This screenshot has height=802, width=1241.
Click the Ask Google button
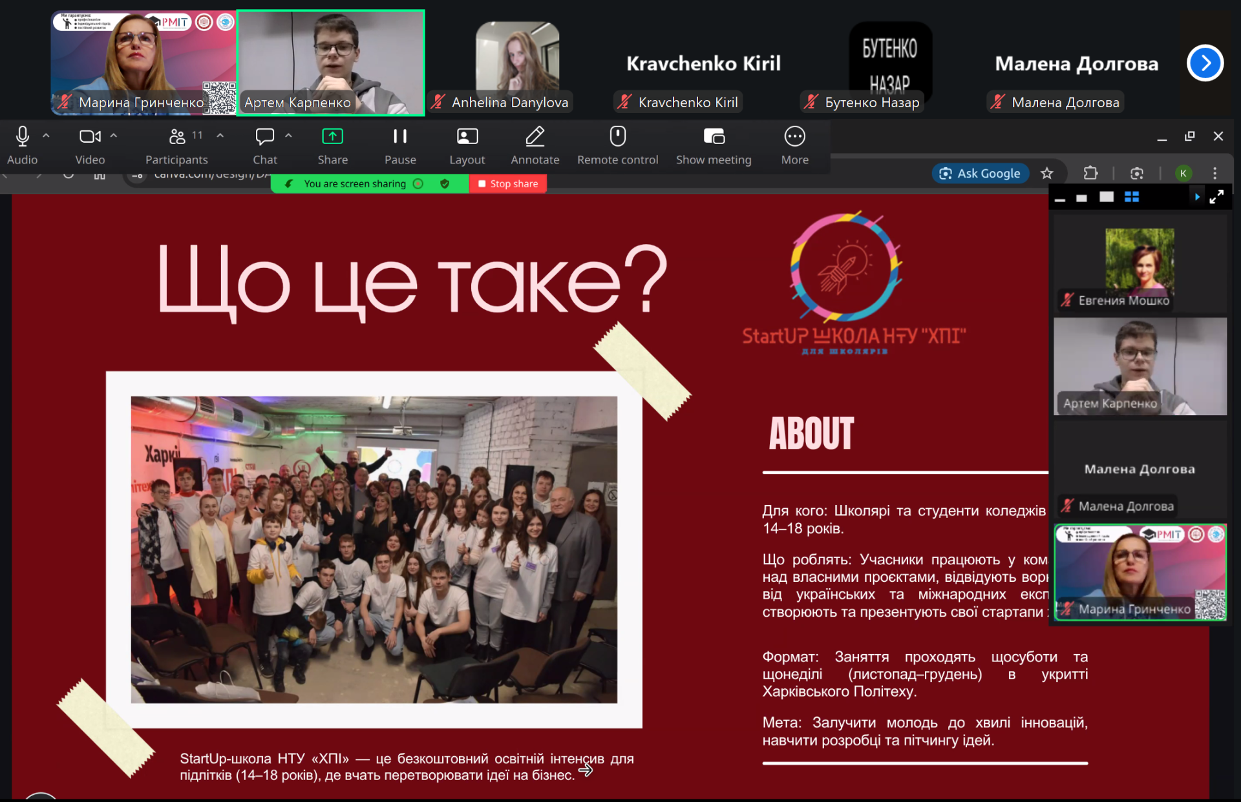pyautogui.click(x=980, y=173)
